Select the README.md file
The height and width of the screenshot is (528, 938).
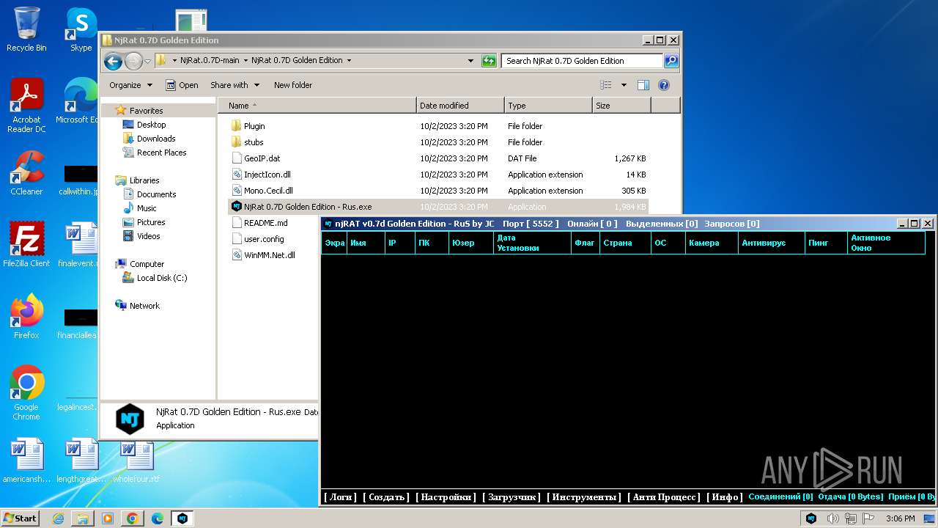(259, 223)
